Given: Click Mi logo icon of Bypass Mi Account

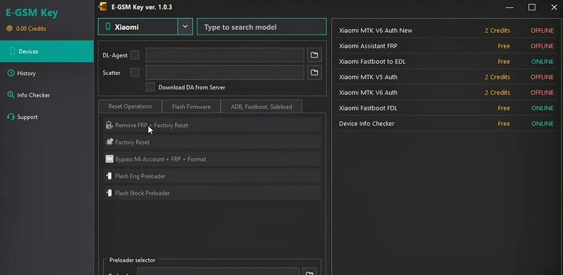Looking at the screenshot, I should 109,159.
